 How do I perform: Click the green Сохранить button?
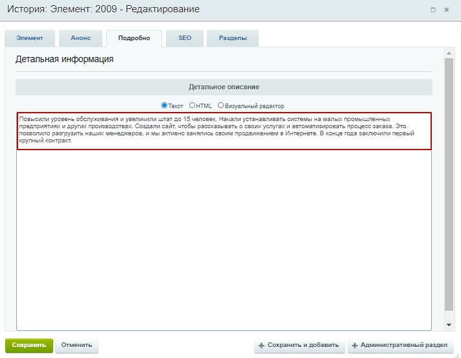29,346
